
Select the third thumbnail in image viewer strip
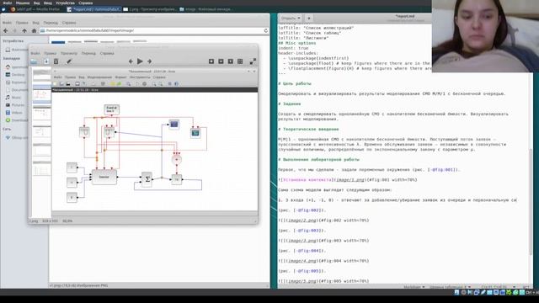tap(41, 114)
